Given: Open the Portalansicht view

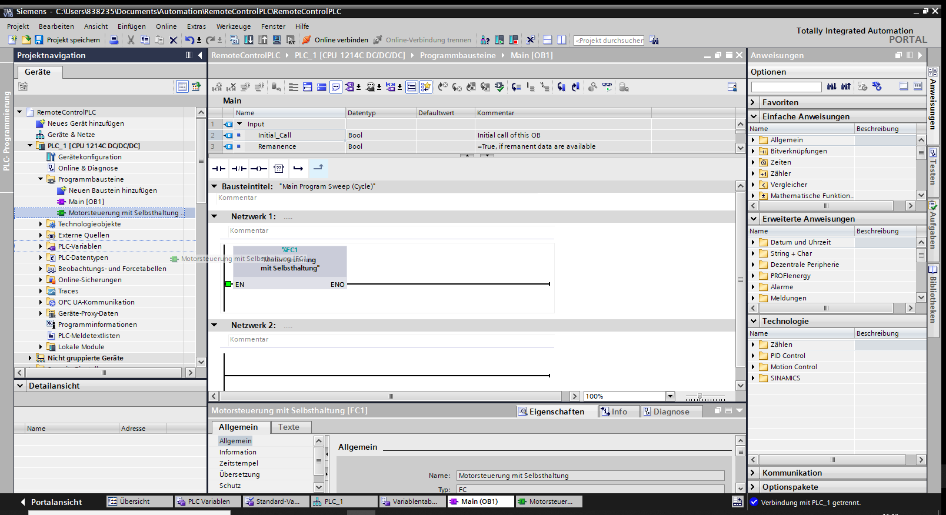Looking at the screenshot, I should tap(51, 502).
